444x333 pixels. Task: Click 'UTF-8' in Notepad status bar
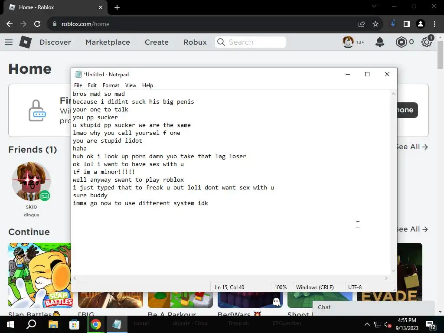(355, 287)
